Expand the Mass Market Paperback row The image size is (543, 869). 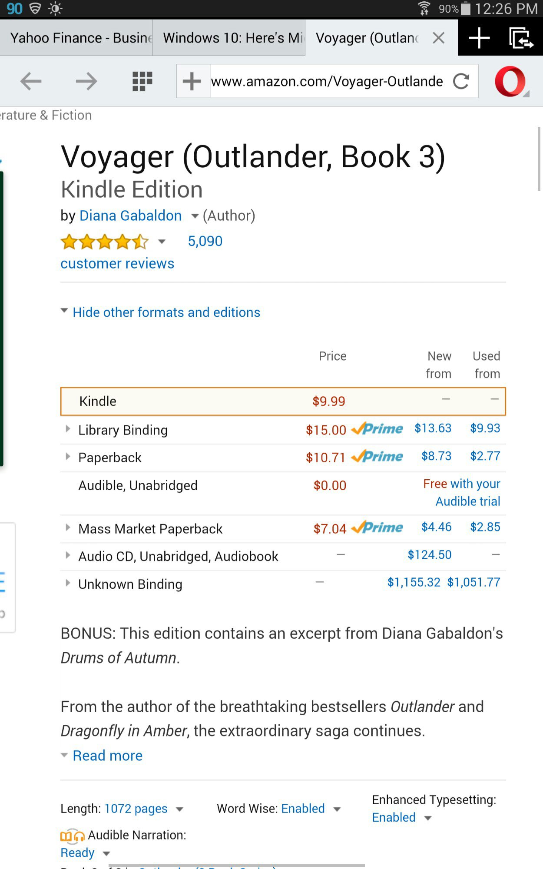tap(68, 528)
